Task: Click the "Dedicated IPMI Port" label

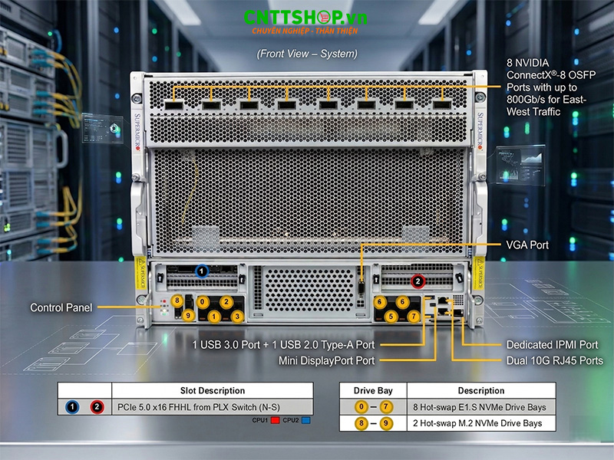Action: [552, 345]
